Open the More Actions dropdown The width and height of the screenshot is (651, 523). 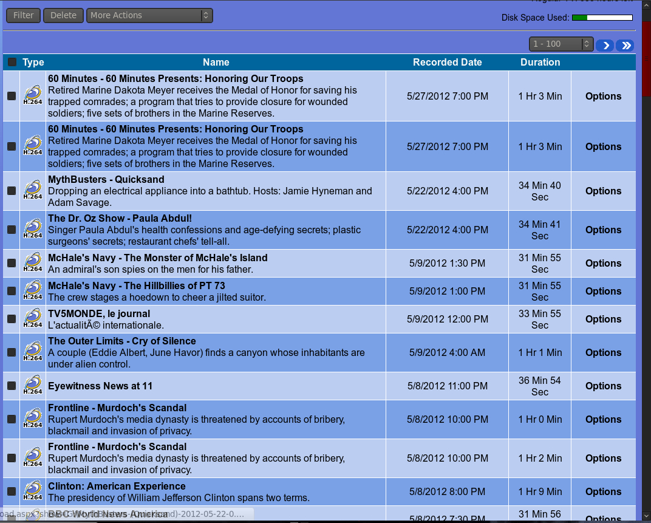pyautogui.click(x=149, y=15)
